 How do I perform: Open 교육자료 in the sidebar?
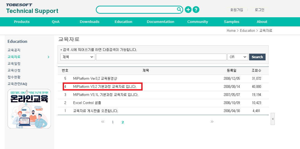coord(14,57)
